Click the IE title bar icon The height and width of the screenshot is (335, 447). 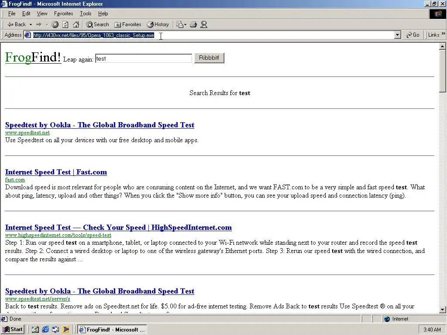tap(4, 3)
